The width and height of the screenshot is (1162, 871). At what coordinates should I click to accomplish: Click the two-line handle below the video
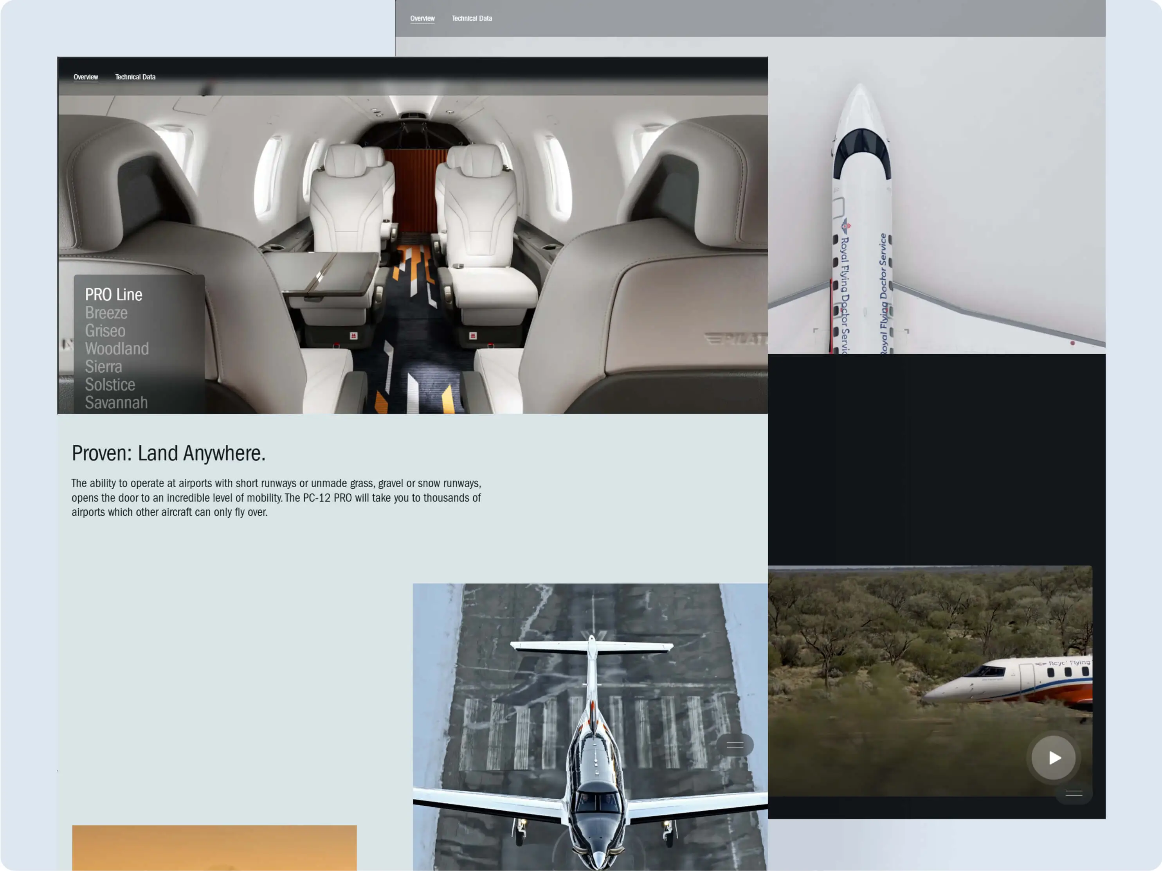(1074, 793)
